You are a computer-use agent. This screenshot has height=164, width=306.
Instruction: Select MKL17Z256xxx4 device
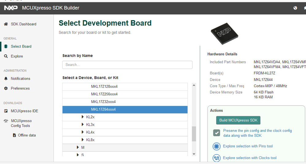pos(125,94)
